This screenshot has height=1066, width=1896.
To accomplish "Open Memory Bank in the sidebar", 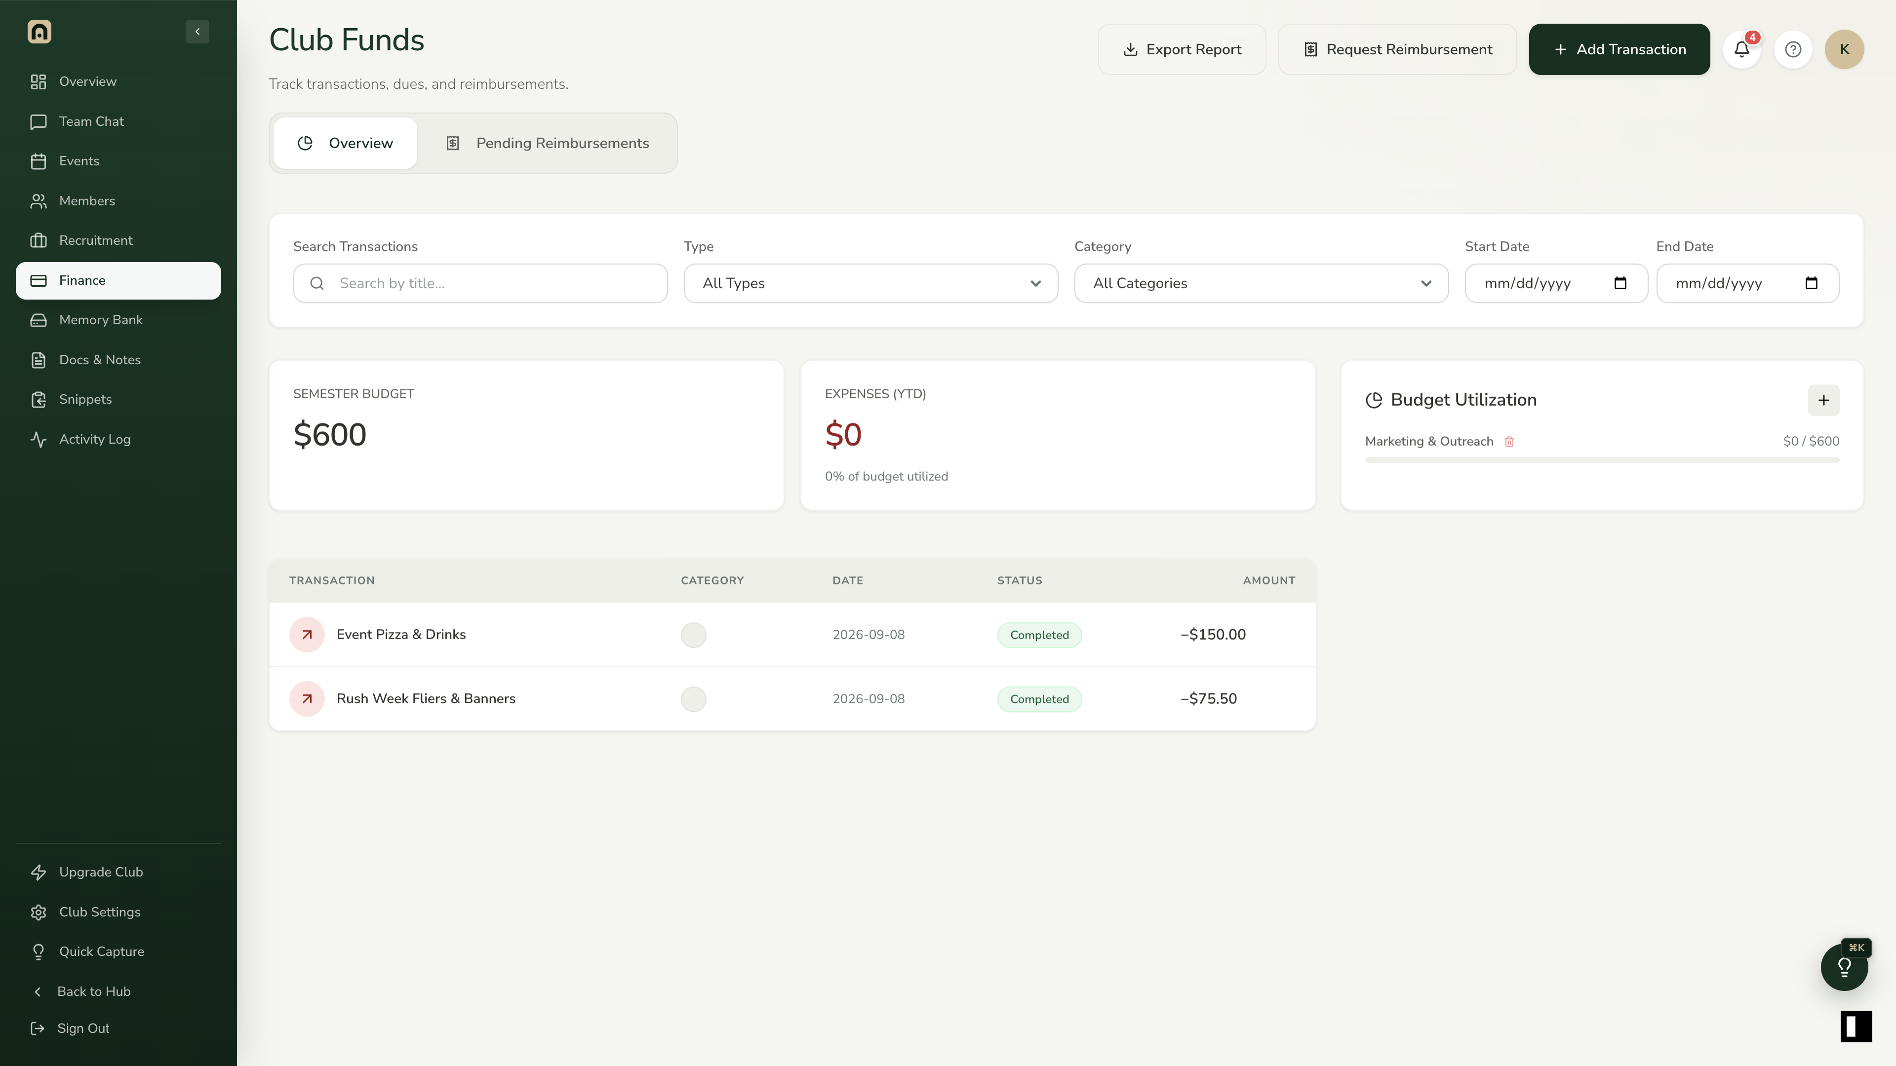I will pyautogui.click(x=118, y=320).
